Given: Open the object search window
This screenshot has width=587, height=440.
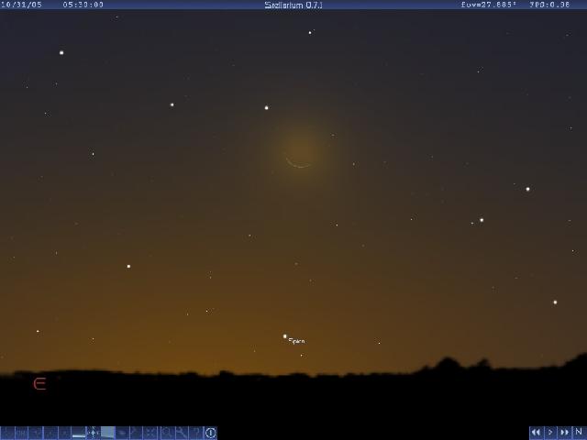Looking at the screenshot, I should click(166, 433).
